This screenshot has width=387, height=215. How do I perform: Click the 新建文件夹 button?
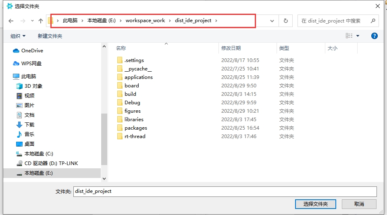click(50, 36)
